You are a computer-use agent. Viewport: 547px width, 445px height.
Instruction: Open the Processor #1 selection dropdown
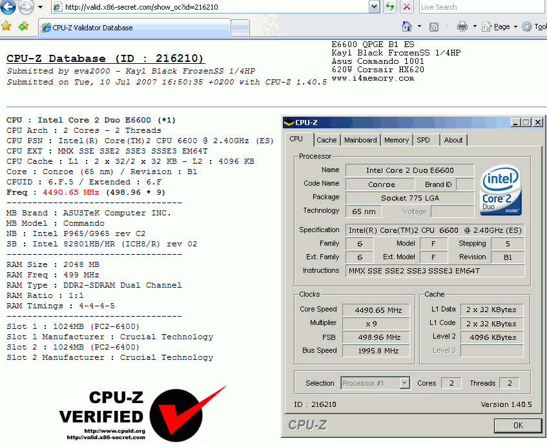(375, 383)
